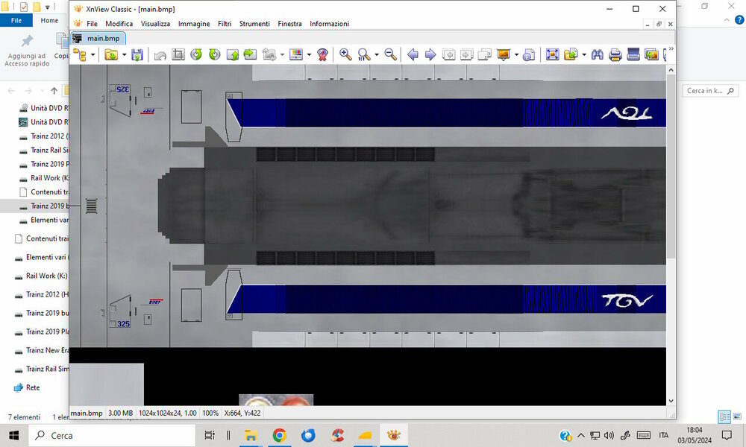Click the File tab in Explorer window
746x447 pixels.
(x=16, y=20)
